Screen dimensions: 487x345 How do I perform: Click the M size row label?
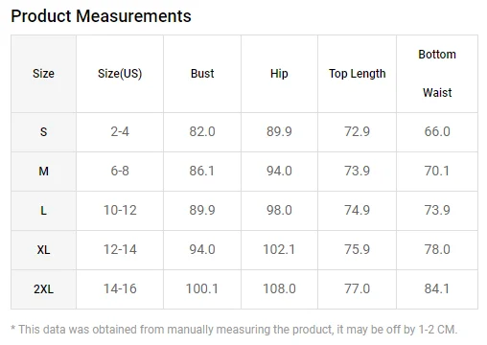click(43, 172)
